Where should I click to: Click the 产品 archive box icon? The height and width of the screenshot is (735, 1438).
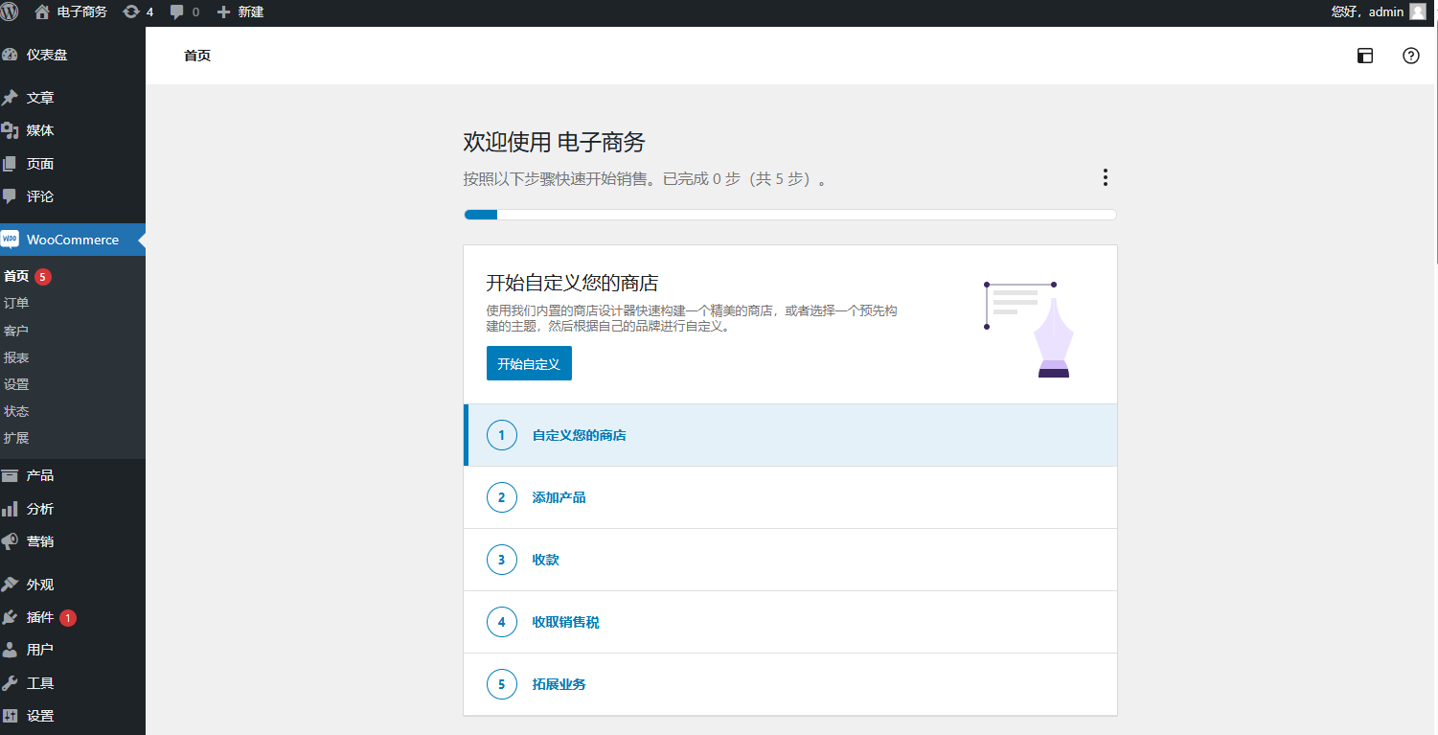10,475
